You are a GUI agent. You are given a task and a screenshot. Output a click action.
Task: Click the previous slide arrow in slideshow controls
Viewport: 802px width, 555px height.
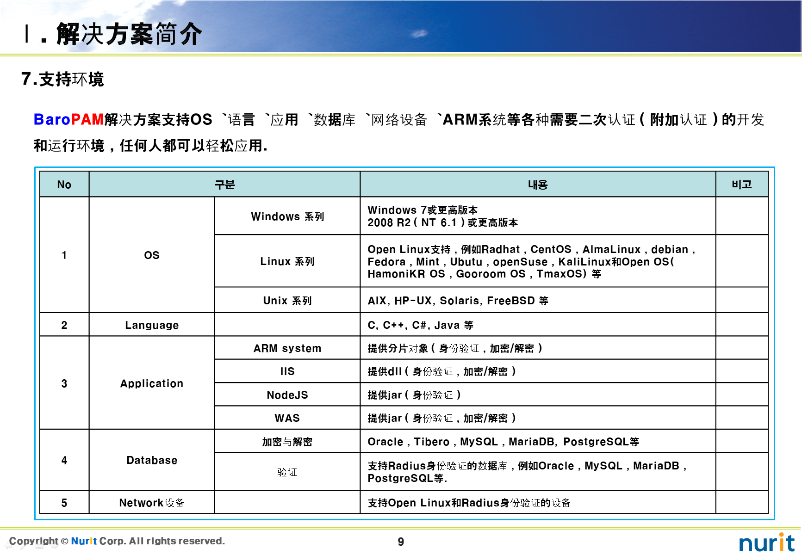[x=9, y=546]
